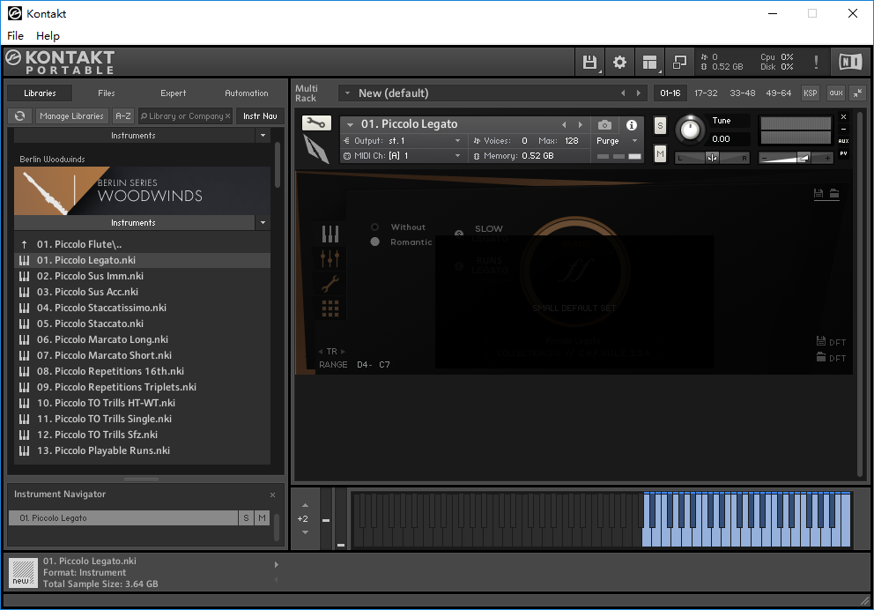Open MIDI Ch dropdown
The height and width of the screenshot is (610, 874).
point(457,155)
